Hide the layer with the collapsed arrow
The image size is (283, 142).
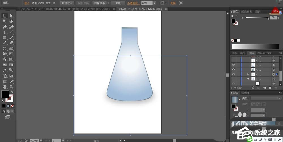233,74
